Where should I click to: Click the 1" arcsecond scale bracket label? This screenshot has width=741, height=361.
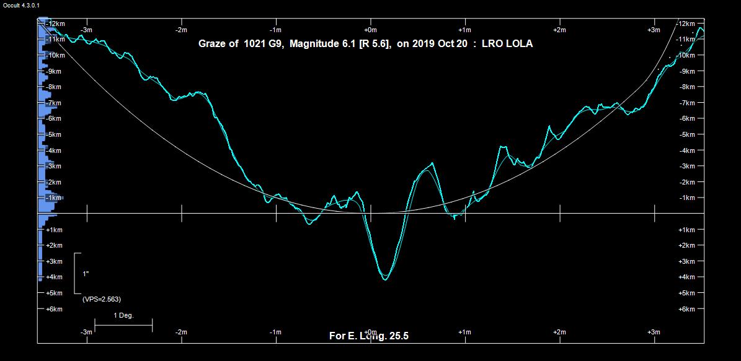86,273
